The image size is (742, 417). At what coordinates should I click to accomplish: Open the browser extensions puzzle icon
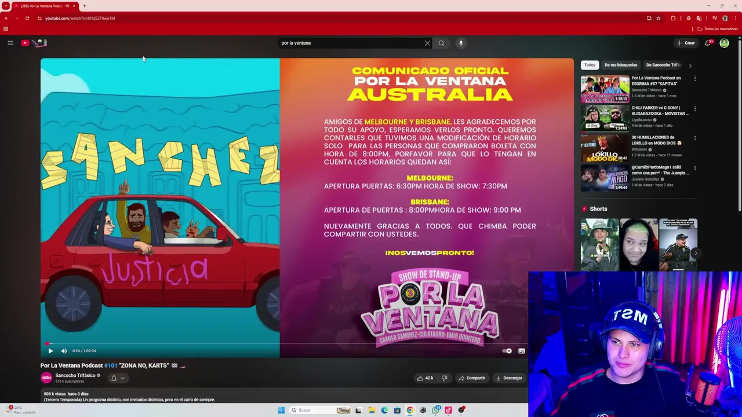tap(673, 18)
